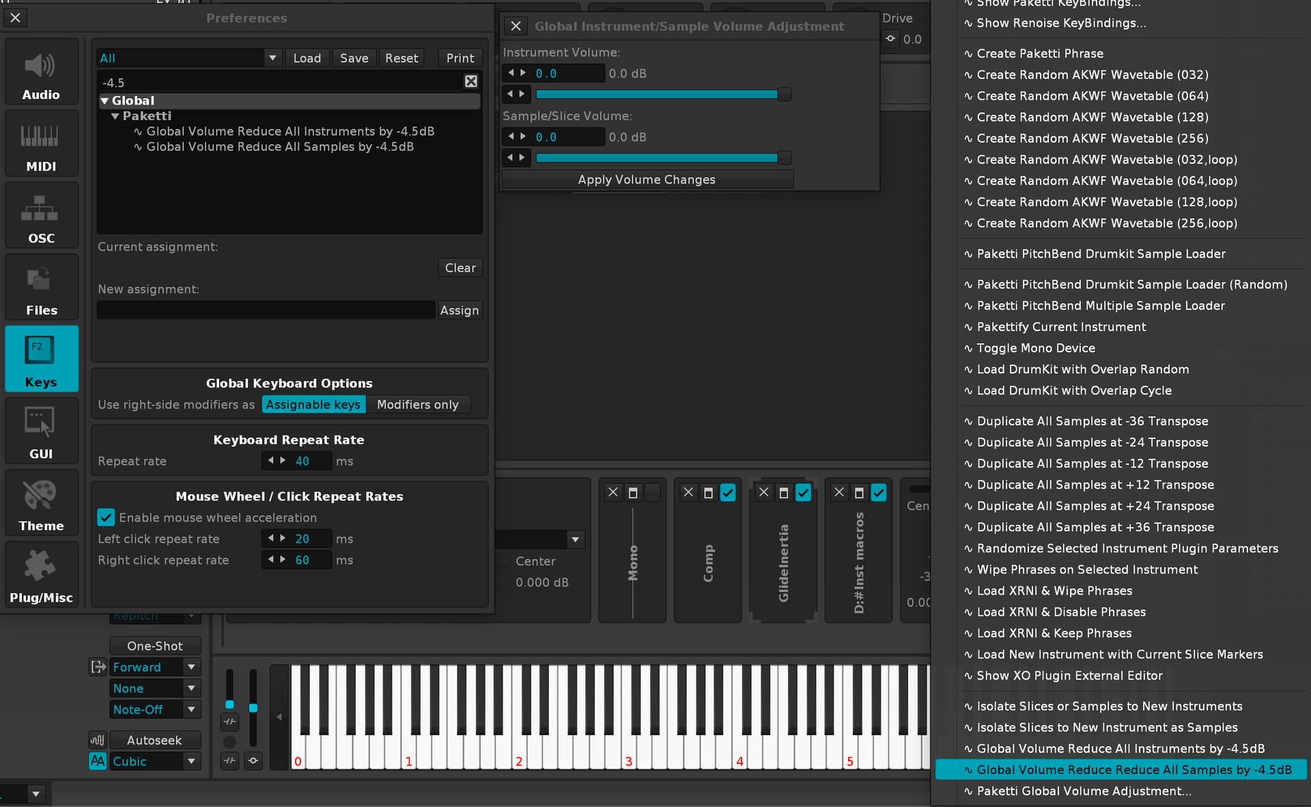
Task: Toggle Enable mouse wheel acceleration checkbox
Action: pyautogui.click(x=106, y=518)
